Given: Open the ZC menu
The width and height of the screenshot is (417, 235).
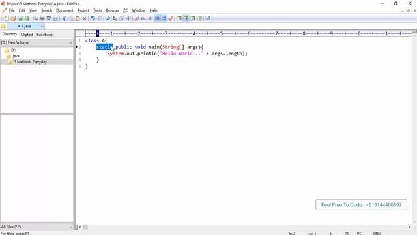Looking at the screenshot, I should [125, 10].
